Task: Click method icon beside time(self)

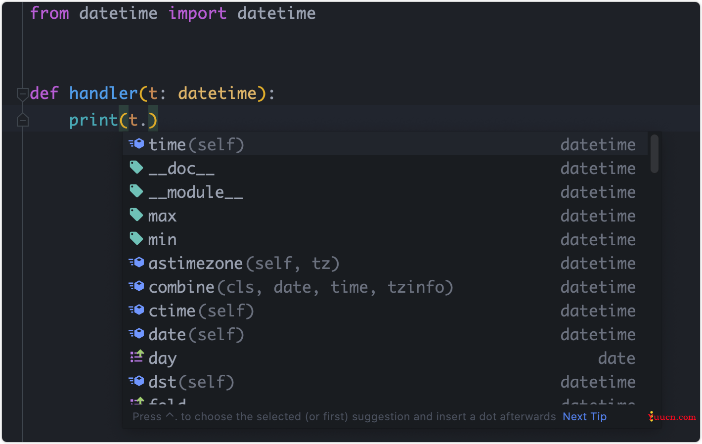Action: point(136,143)
